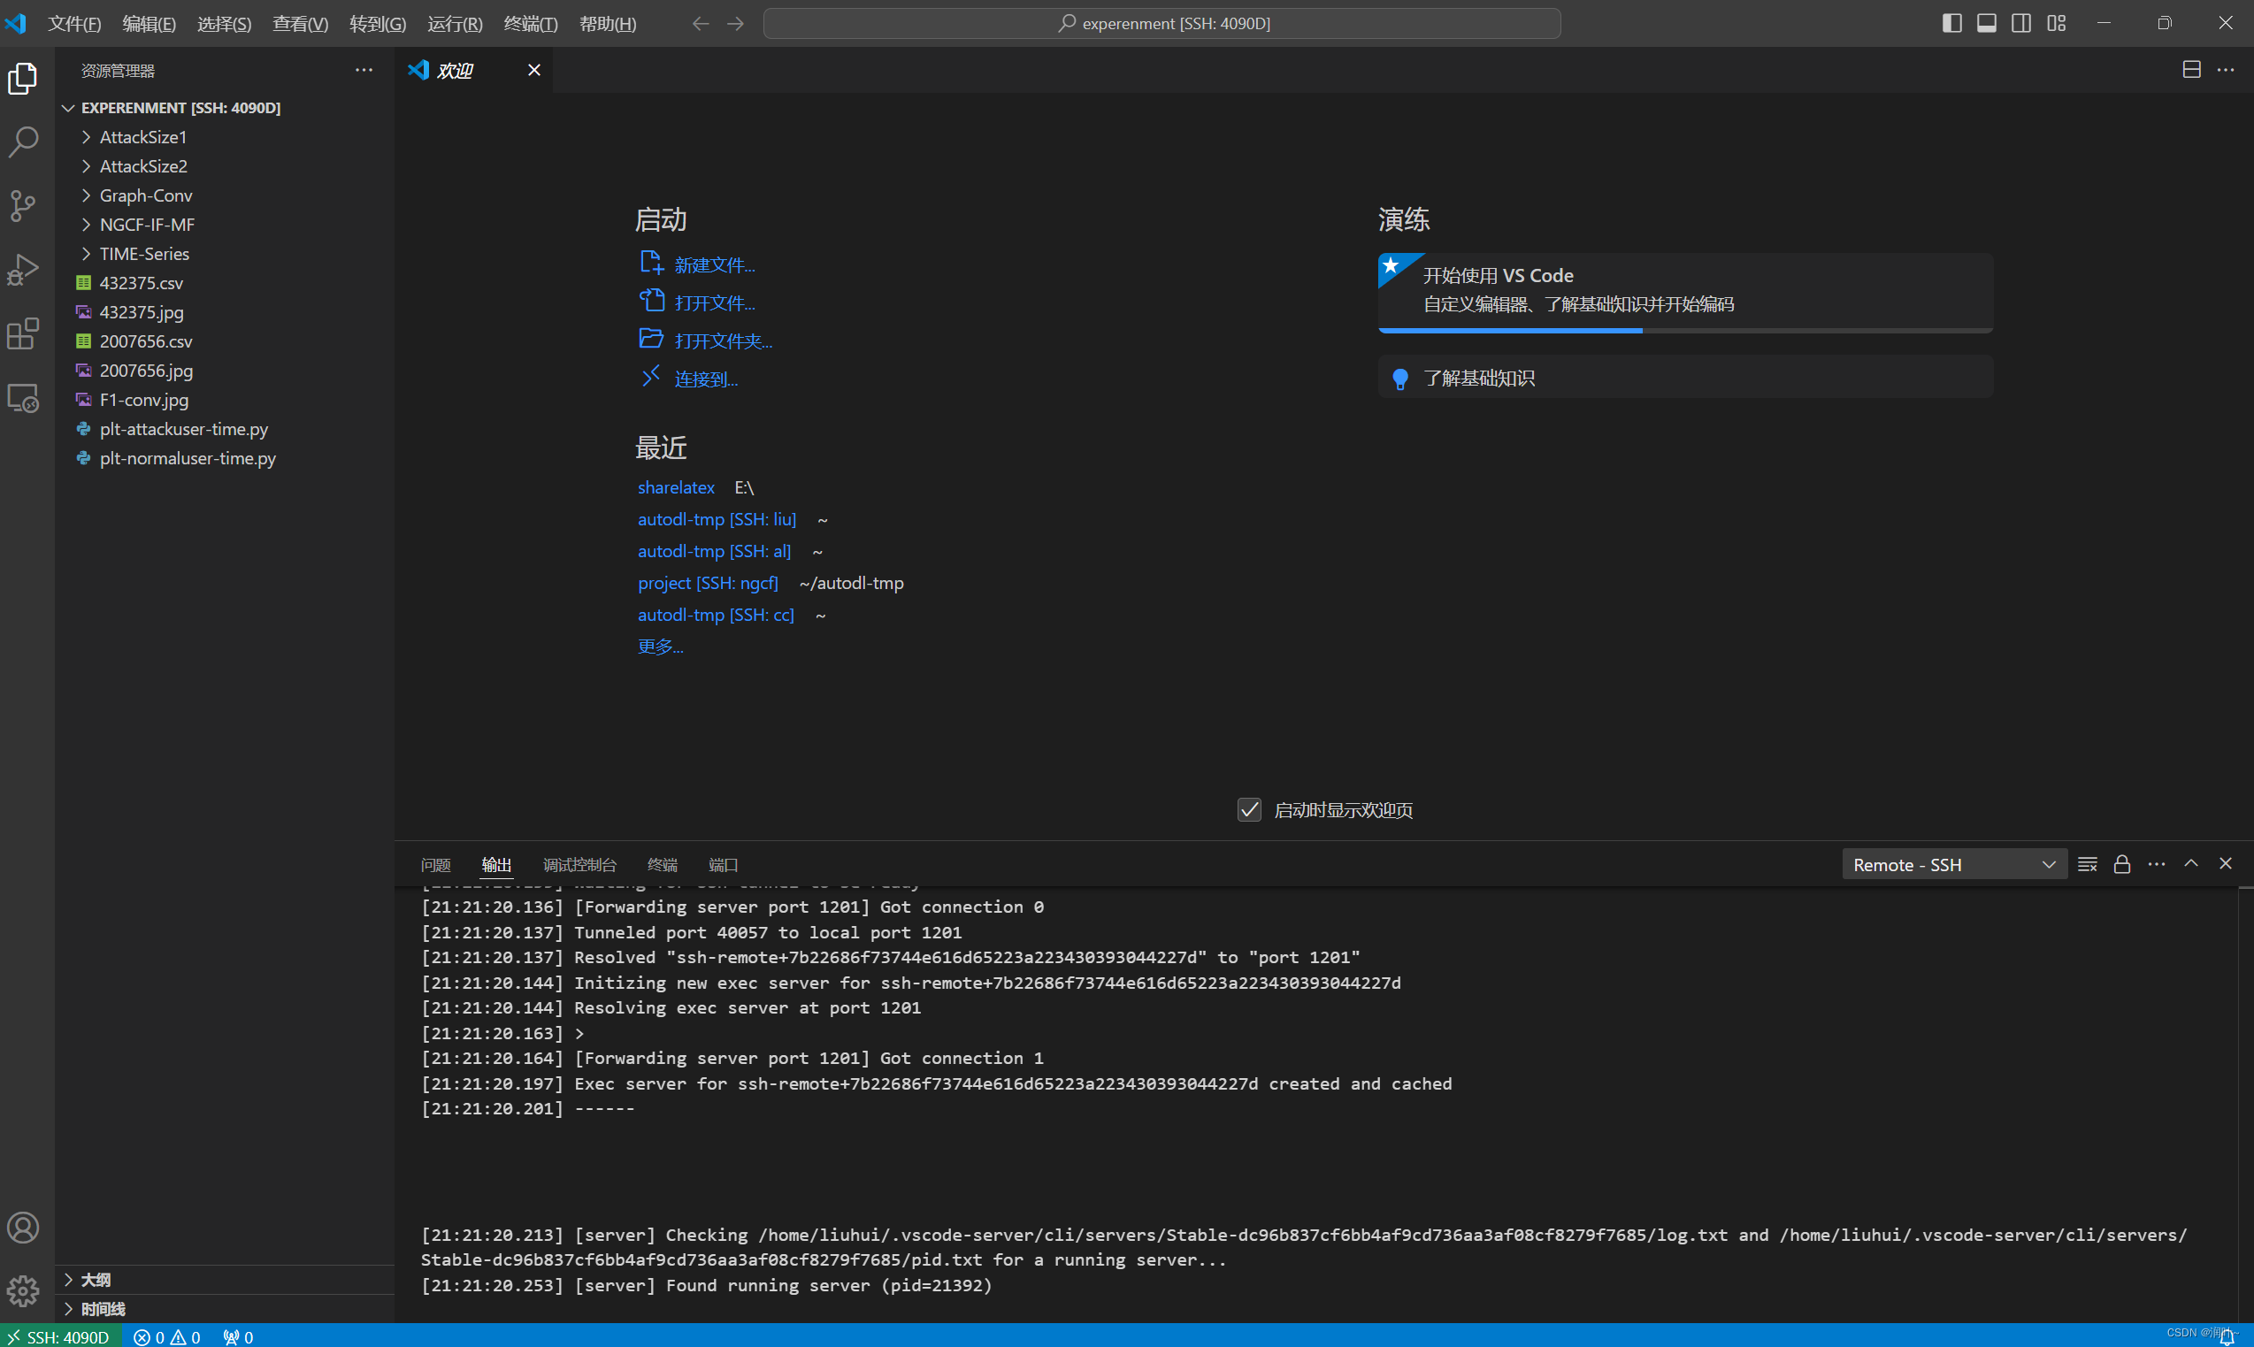Uncheck 启动时显示欢迎页 checkbox
This screenshot has height=1347, width=2254.
(1249, 808)
